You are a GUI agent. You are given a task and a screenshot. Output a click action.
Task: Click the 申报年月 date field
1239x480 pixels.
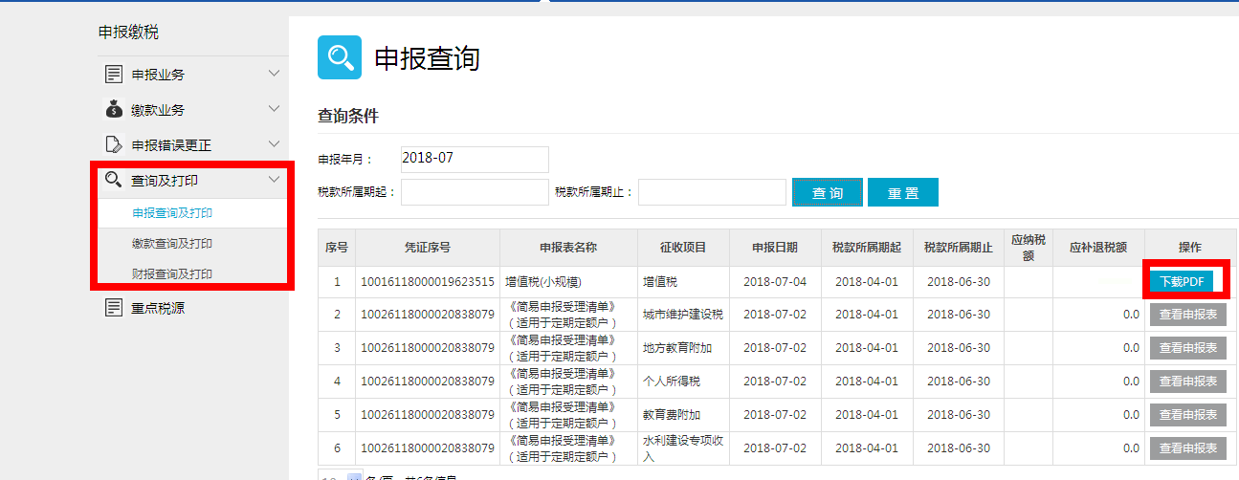point(474,159)
